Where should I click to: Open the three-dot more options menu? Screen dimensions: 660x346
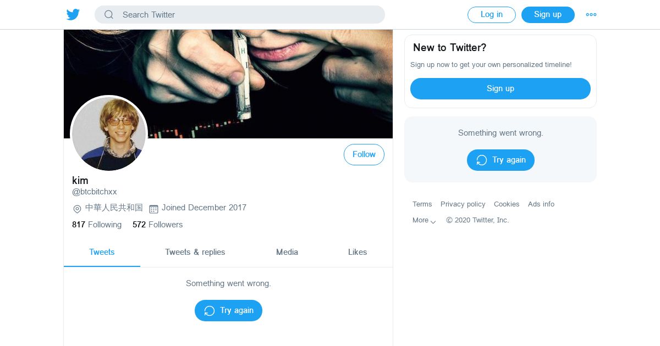(x=591, y=15)
